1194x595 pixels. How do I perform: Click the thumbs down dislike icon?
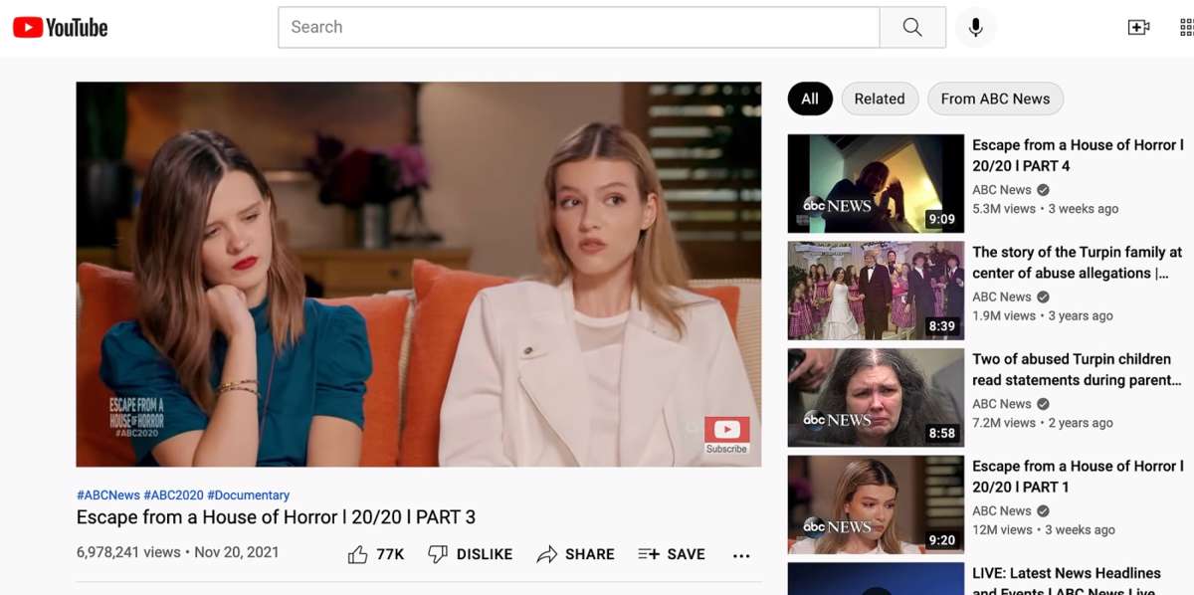coord(438,554)
